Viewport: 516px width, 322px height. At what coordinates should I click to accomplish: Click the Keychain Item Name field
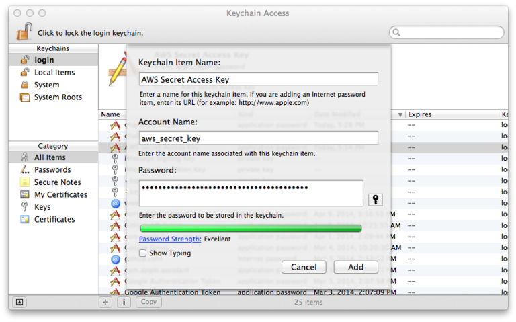pos(259,79)
